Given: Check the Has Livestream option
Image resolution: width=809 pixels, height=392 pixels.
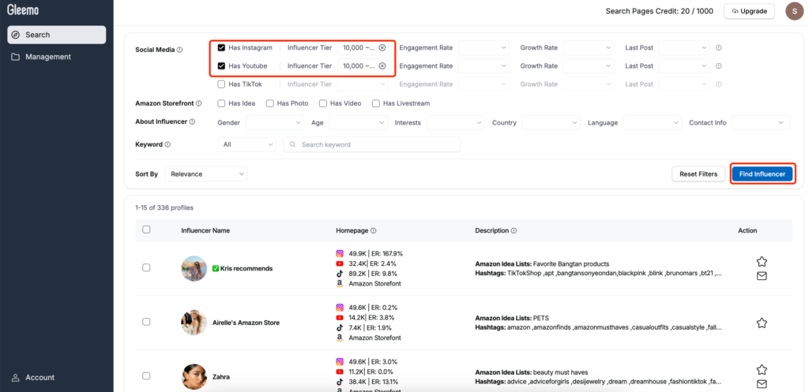Looking at the screenshot, I should 376,103.
